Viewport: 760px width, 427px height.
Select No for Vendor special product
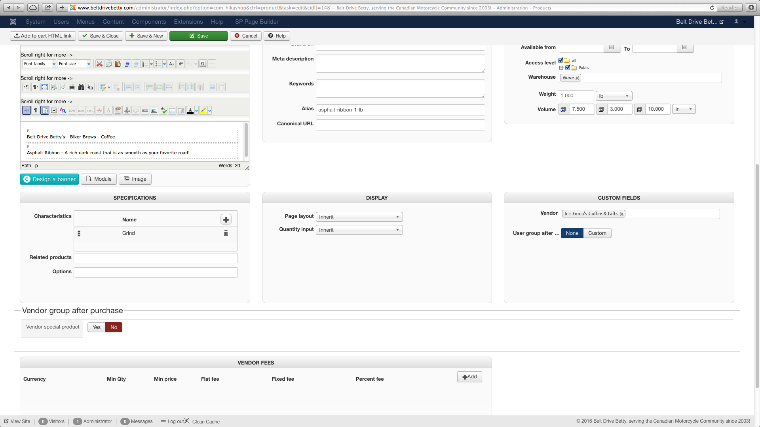[x=114, y=327]
